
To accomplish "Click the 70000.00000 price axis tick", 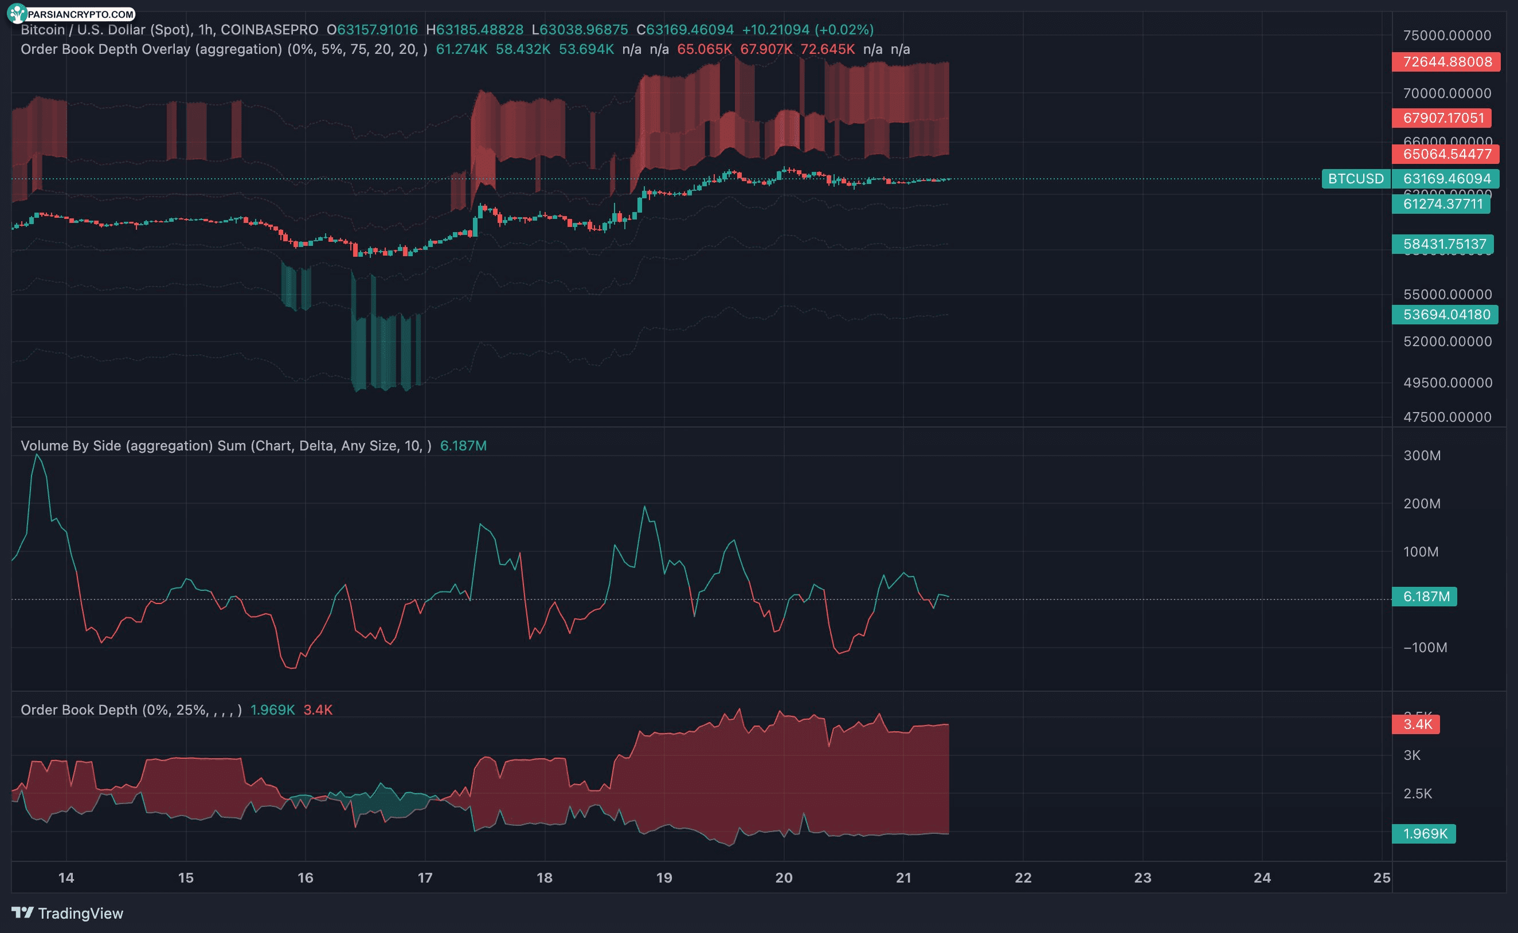I will pos(1447,93).
